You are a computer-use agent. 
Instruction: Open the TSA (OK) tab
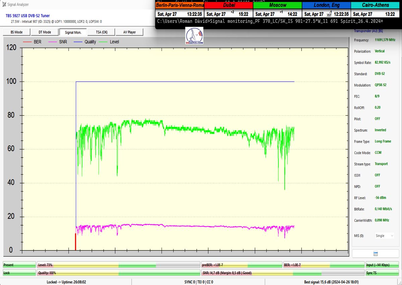coord(101,32)
